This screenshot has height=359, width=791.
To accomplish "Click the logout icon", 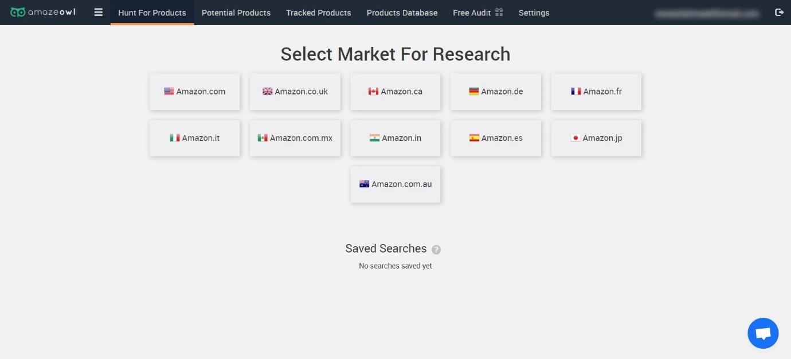I will click(779, 12).
